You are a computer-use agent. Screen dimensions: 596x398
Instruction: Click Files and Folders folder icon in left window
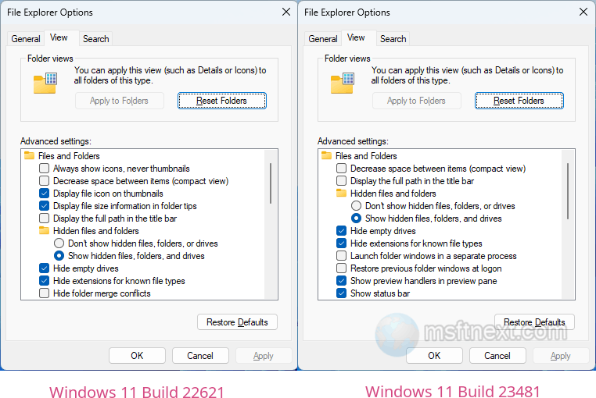point(29,155)
